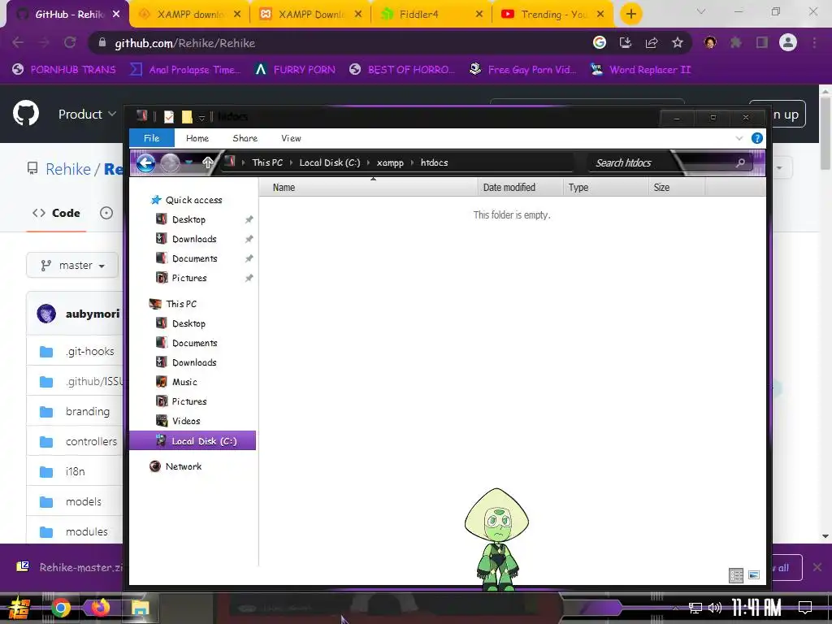The width and height of the screenshot is (832, 624).
Task: Click the search magnifier in Search htdocs
Action: click(740, 162)
